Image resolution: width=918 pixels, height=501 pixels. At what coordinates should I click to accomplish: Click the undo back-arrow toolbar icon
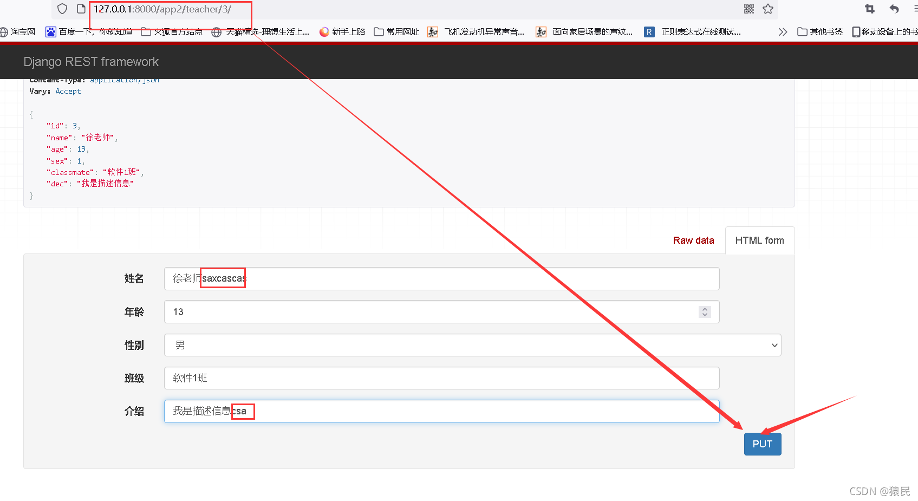(894, 9)
